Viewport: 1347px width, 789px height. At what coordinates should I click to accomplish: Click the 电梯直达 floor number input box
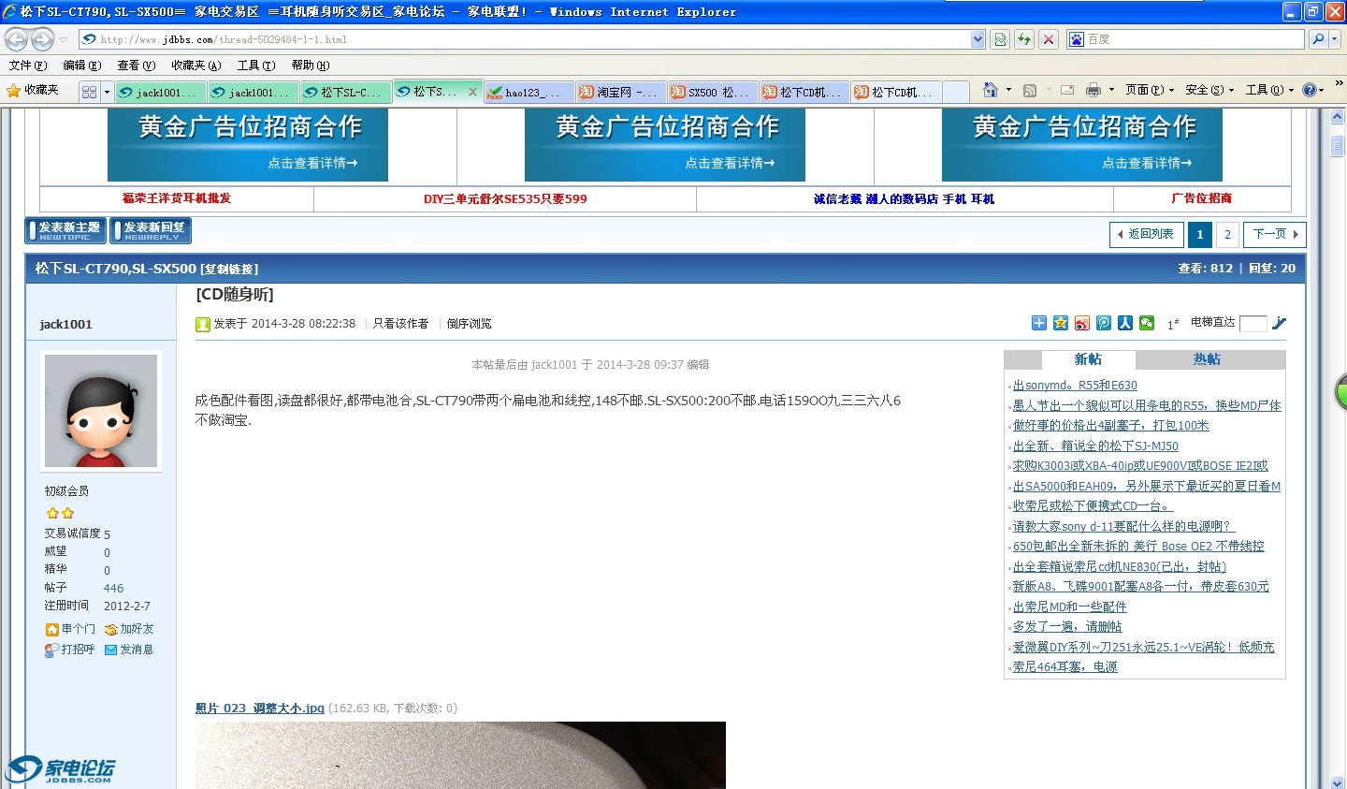pyautogui.click(x=1253, y=323)
